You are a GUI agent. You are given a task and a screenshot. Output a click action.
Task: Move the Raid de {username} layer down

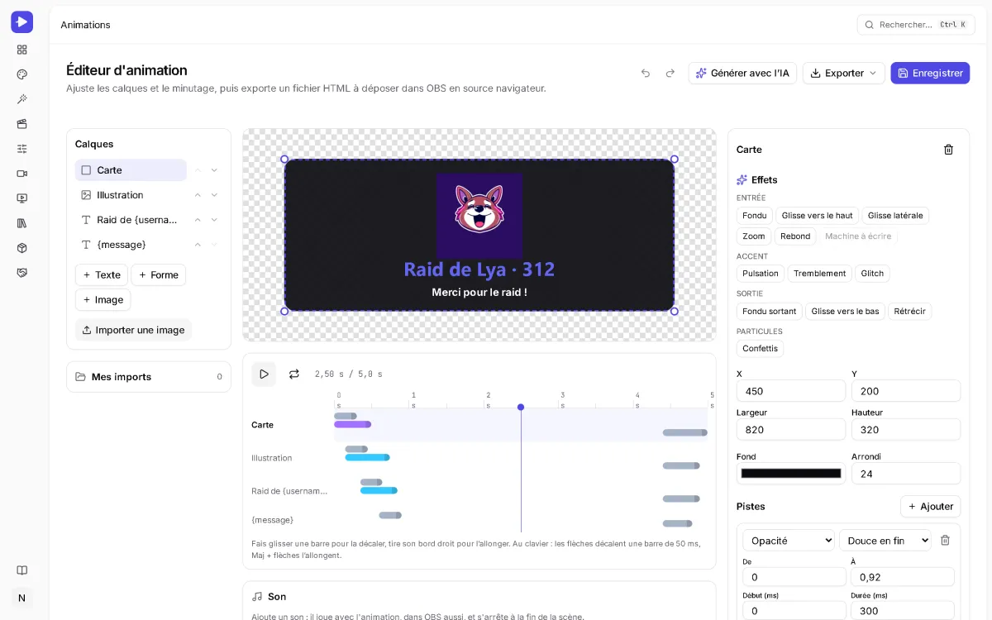(214, 220)
